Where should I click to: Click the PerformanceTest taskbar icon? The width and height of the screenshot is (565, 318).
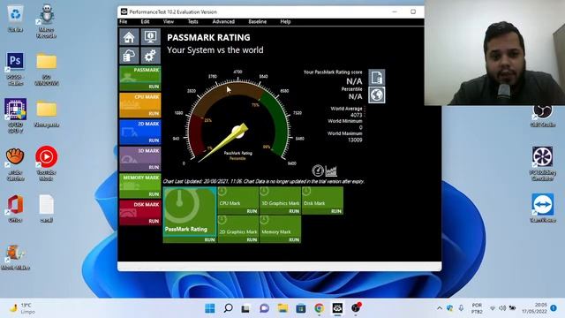click(337, 308)
